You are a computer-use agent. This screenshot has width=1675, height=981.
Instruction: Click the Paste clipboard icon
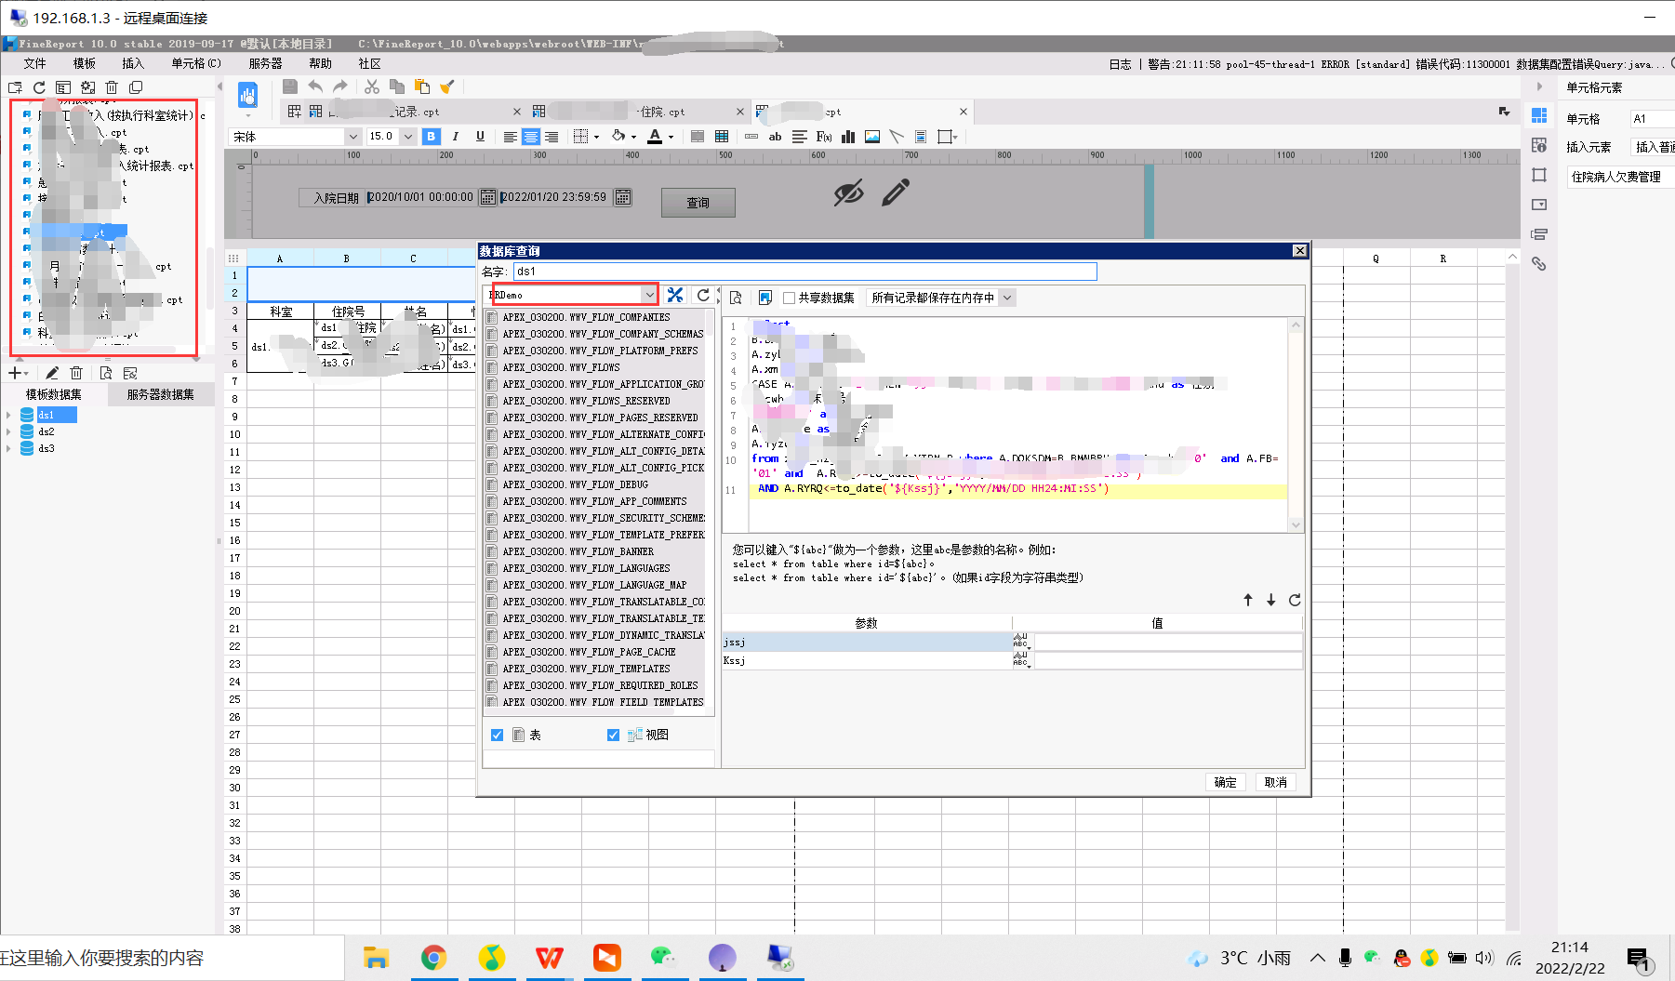pos(422,86)
